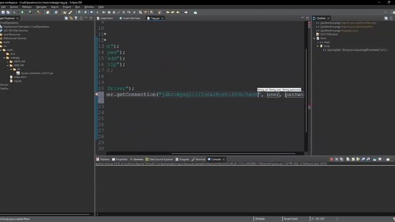Click the Save All toolbar icon
The width and height of the screenshot is (395, 222).
tap(8, 12)
